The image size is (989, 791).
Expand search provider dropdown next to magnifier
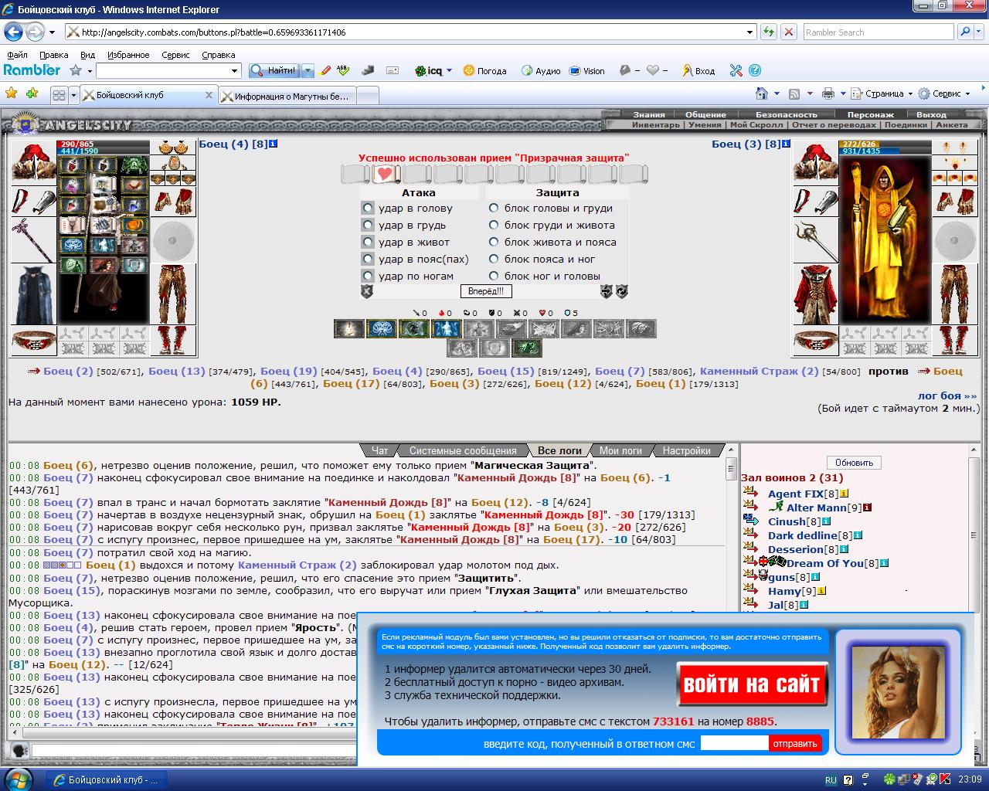[979, 32]
